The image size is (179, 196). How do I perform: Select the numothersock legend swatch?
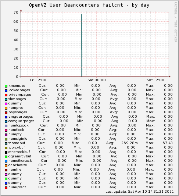tap(6, 161)
